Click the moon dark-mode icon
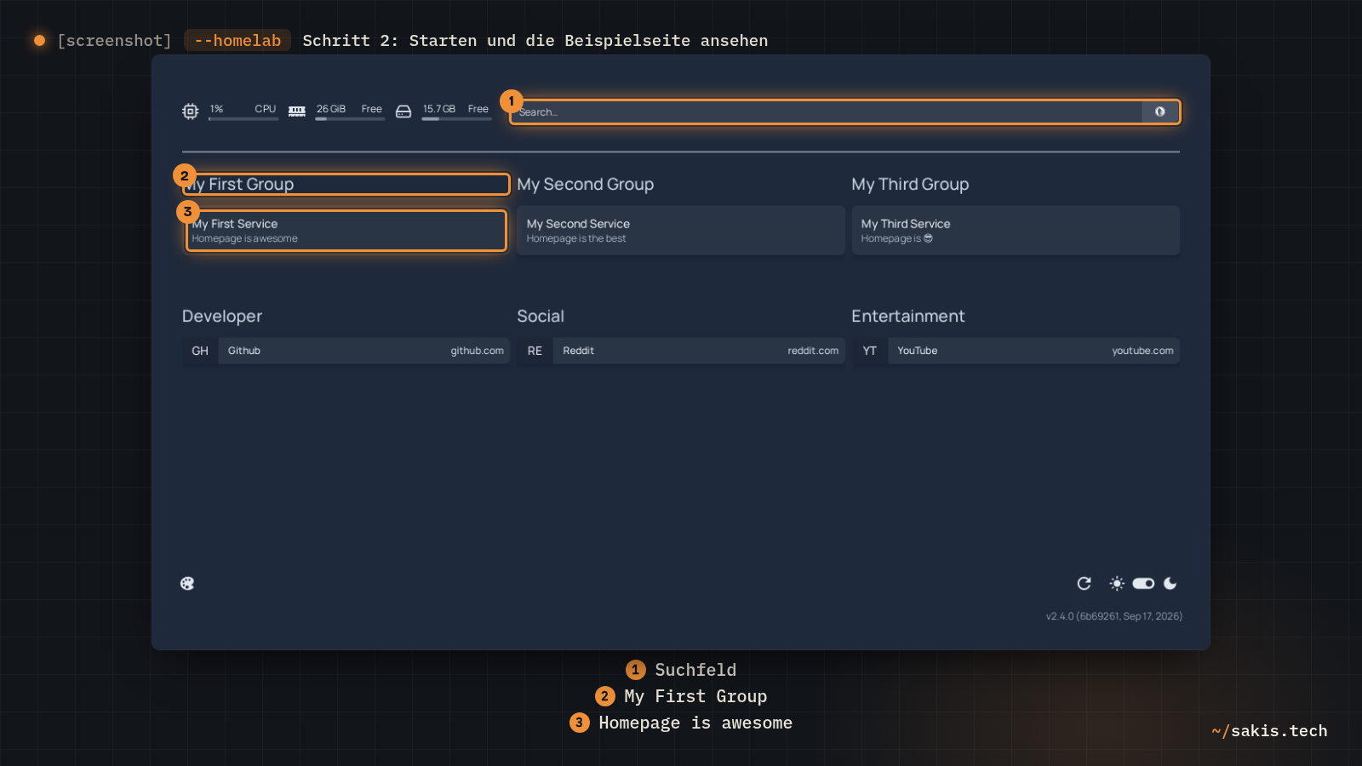The height and width of the screenshot is (766, 1362). click(1170, 583)
